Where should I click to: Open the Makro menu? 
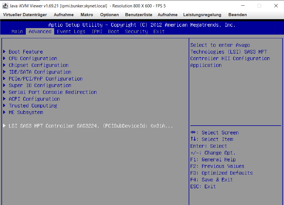87,15
